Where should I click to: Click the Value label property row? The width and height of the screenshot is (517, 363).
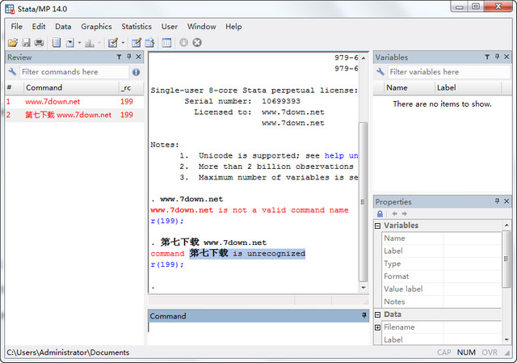441,289
